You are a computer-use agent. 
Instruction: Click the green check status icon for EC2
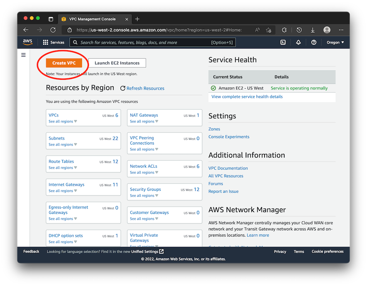tap(213, 88)
